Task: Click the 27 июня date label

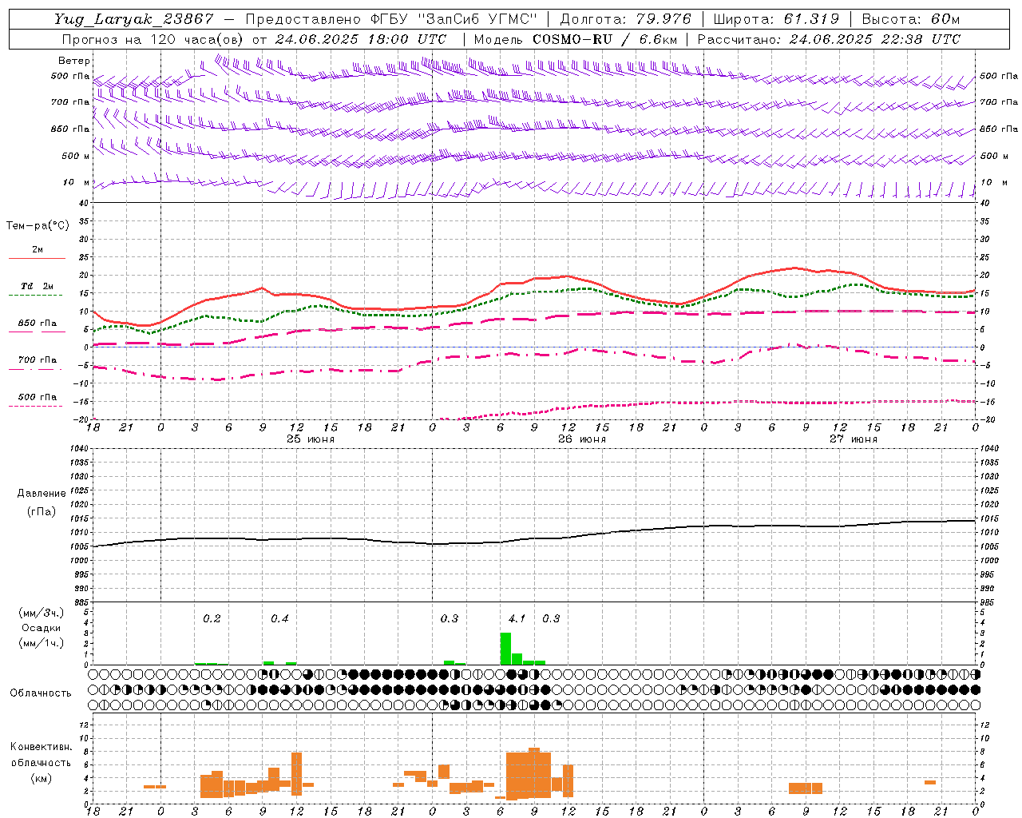Action: coord(853,439)
